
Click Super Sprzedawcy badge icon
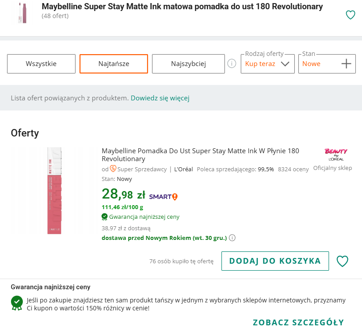pos(113,169)
